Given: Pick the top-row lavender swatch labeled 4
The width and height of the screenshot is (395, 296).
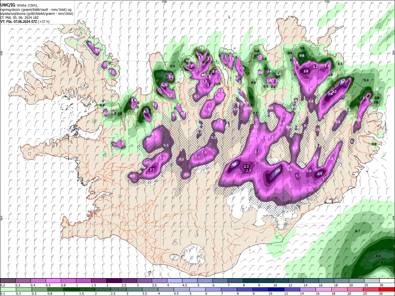Looking at the screenshot, I should click(174, 281).
